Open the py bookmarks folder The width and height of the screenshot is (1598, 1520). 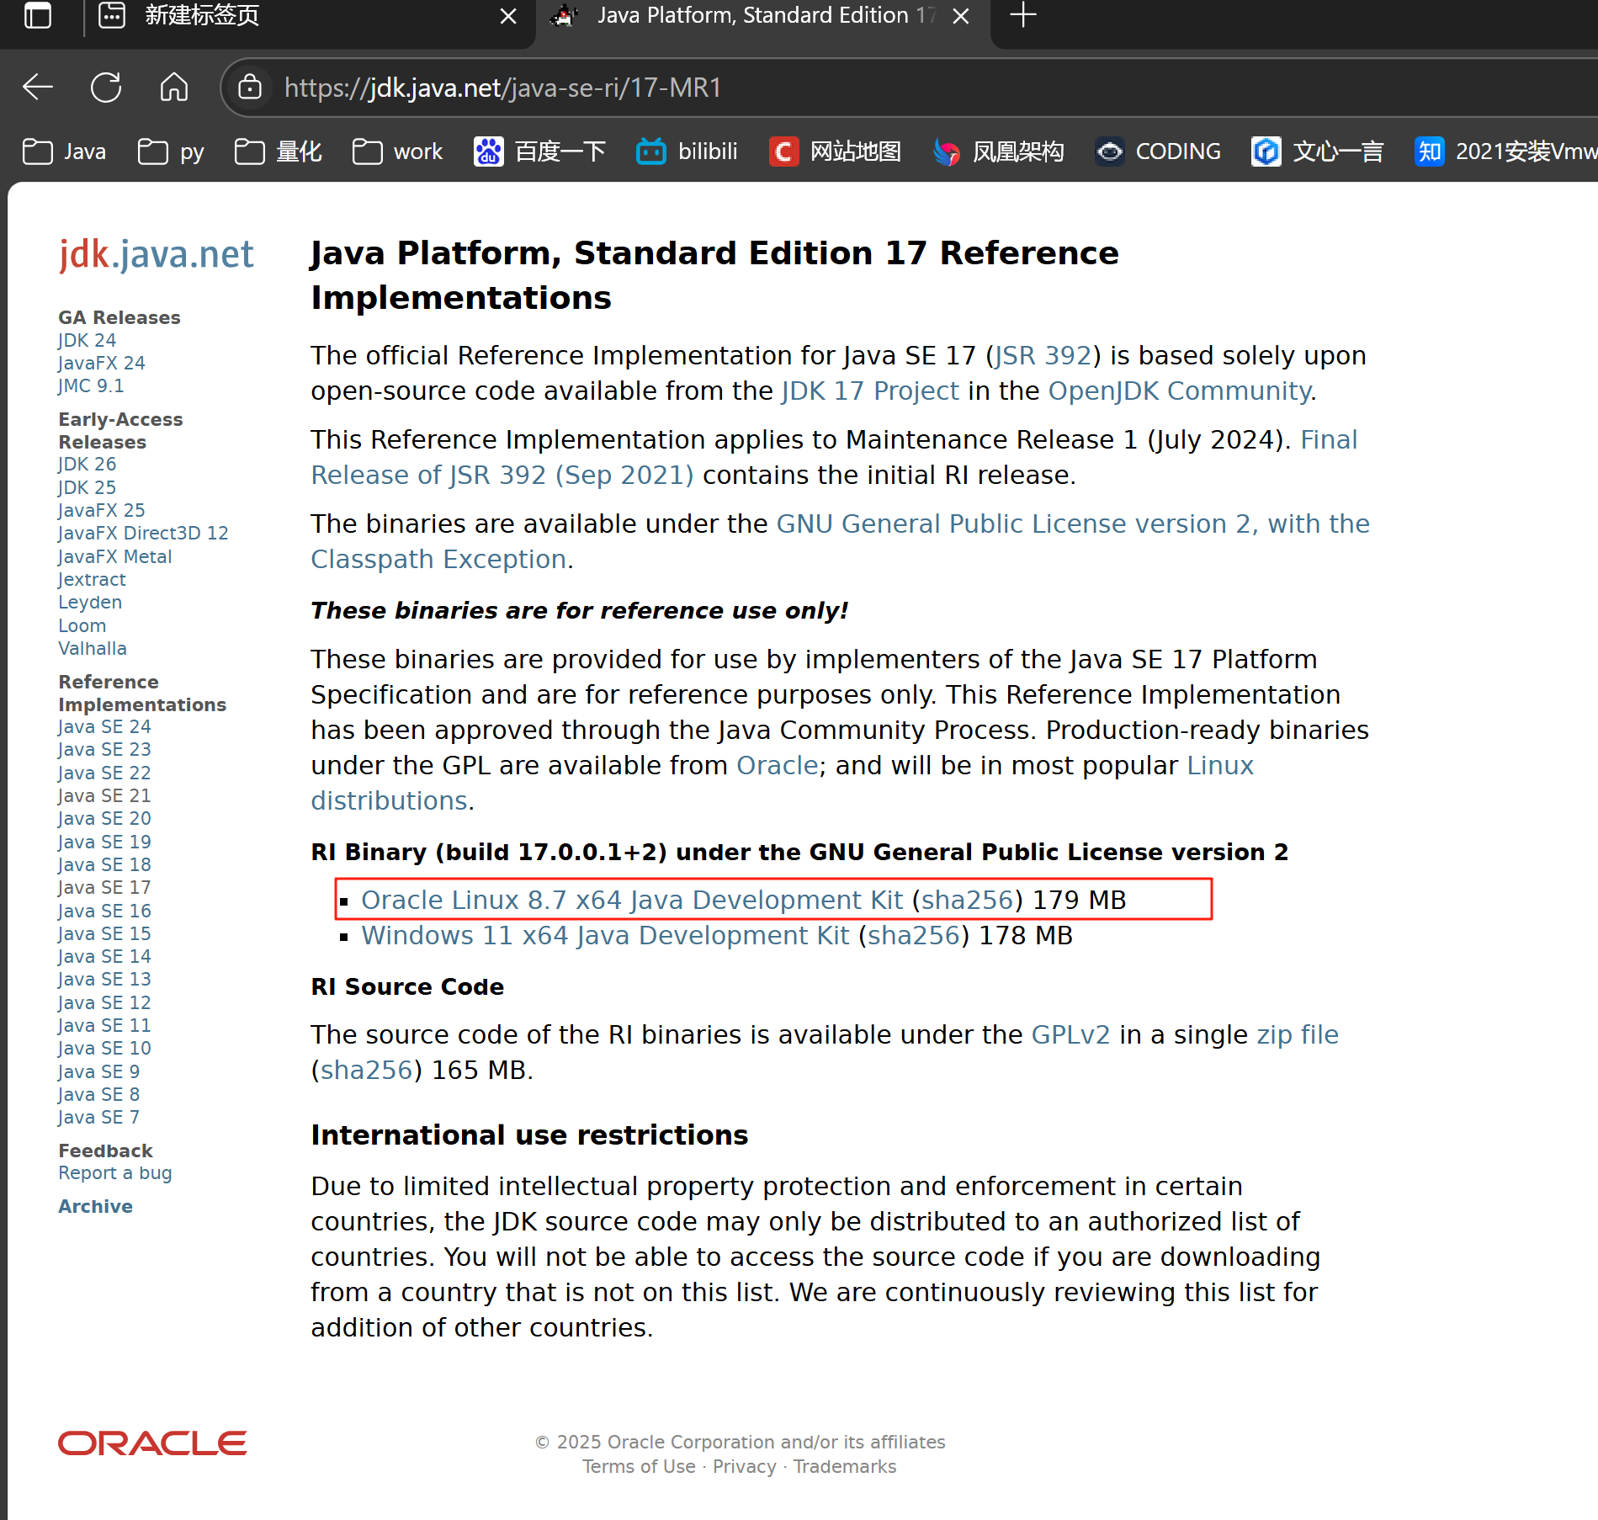tap(171, 151)
